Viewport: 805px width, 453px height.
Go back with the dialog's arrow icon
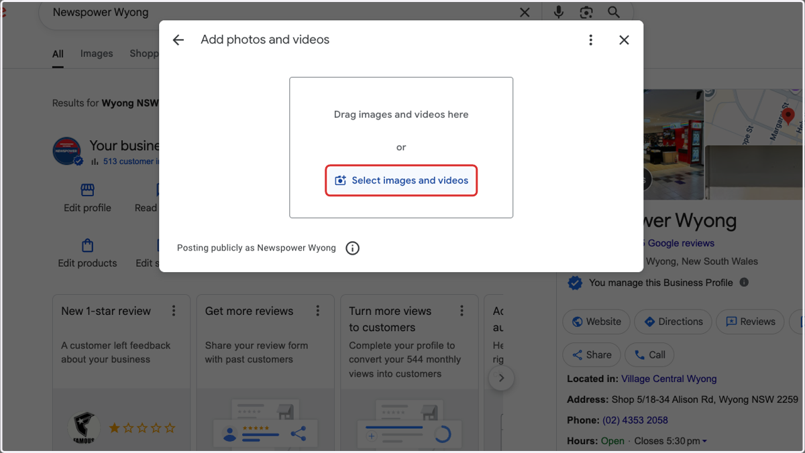178,40
